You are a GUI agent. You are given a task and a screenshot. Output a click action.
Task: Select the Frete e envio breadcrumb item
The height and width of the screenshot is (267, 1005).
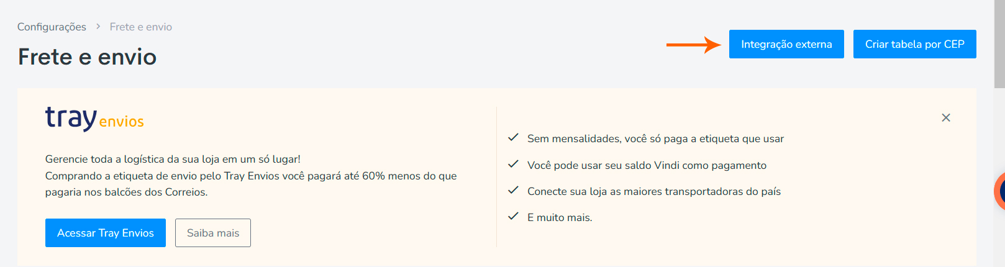click(141, 27)
